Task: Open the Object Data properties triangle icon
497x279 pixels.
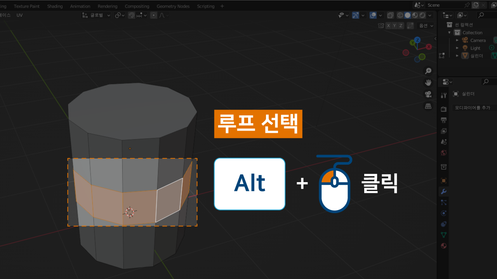Action: pos(443,235)
